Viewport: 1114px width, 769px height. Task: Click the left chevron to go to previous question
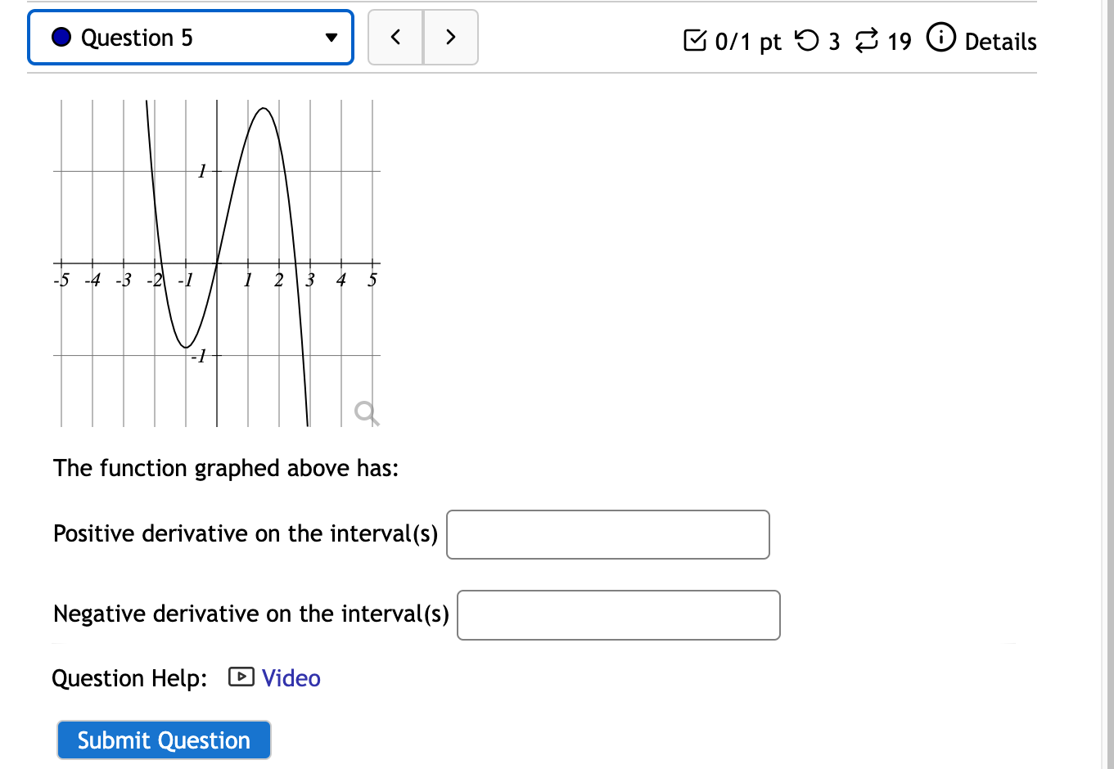395,37
